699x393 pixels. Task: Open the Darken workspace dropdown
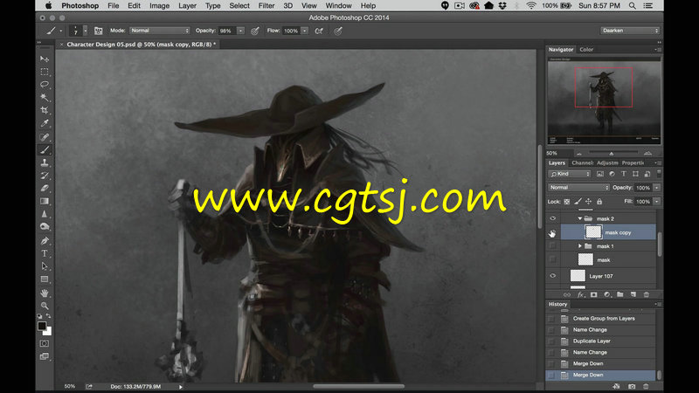[629, 31]
